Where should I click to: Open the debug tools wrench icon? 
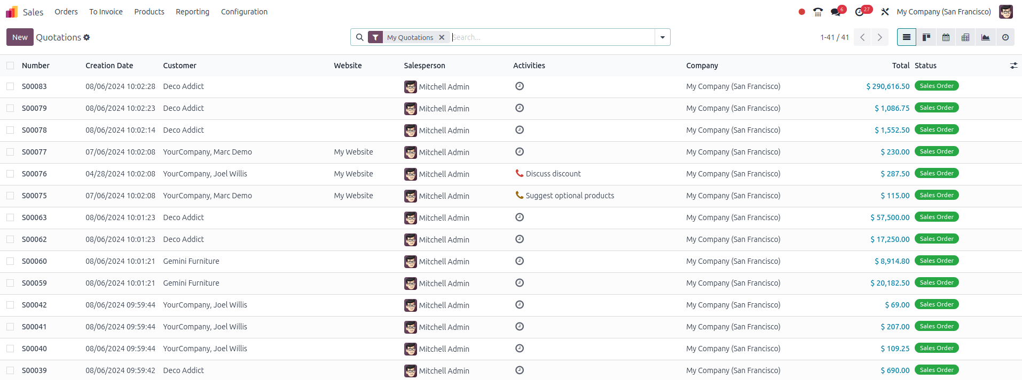pyautogui.click(x=885, y=12)
